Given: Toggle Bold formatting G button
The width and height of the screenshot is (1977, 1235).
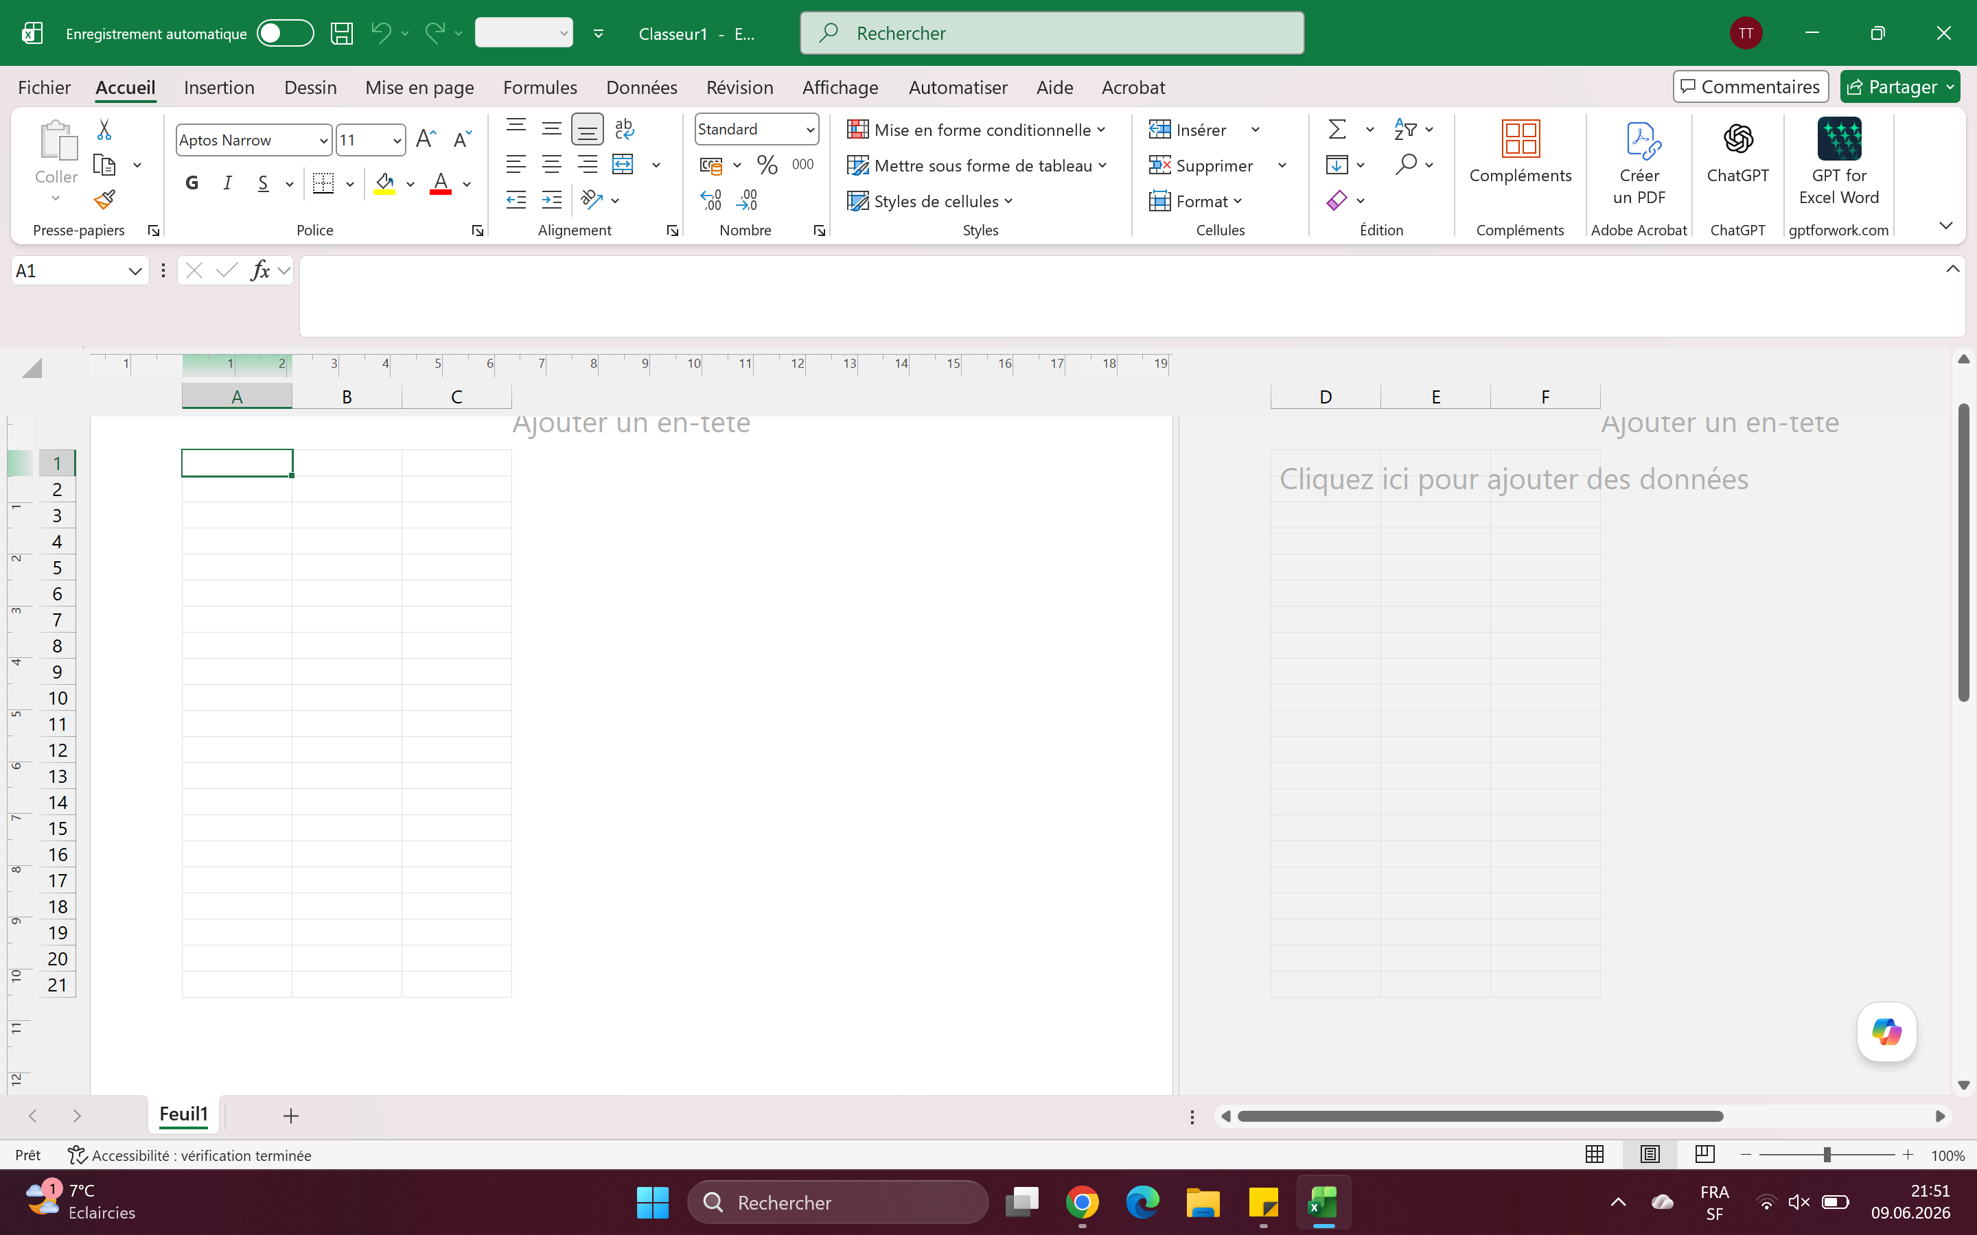Looking at the screenshot, I should [192, 183].
